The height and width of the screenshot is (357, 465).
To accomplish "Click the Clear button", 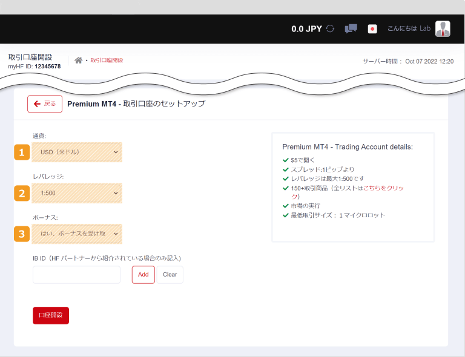I will (170, 275).
